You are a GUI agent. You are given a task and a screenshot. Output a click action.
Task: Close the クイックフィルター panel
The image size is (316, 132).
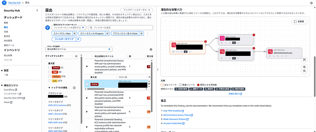click(76, 56)
